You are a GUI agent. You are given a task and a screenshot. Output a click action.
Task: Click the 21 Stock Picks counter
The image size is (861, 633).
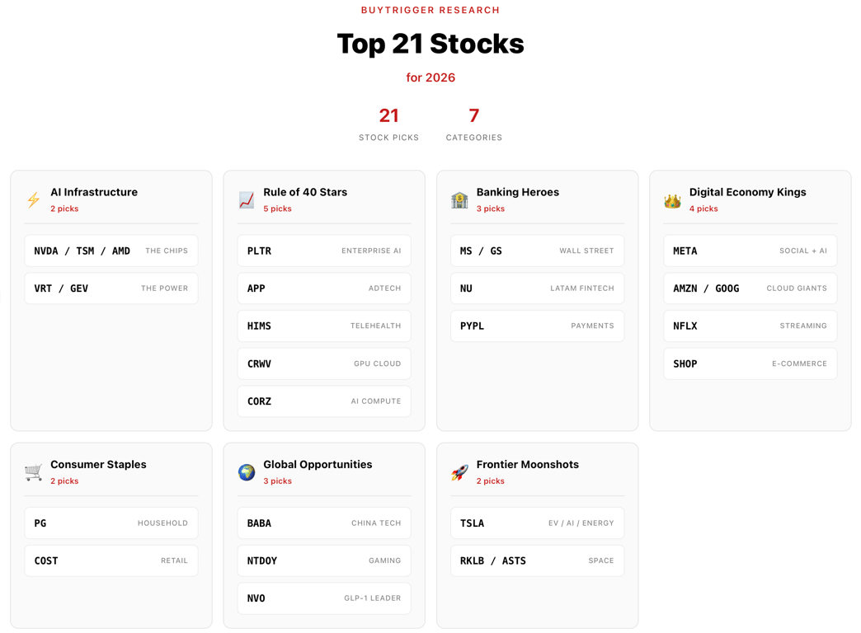tap(388, 124)
